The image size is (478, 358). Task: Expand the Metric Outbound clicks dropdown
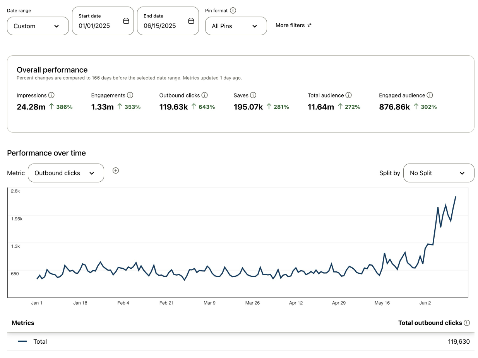coord(66,173)
